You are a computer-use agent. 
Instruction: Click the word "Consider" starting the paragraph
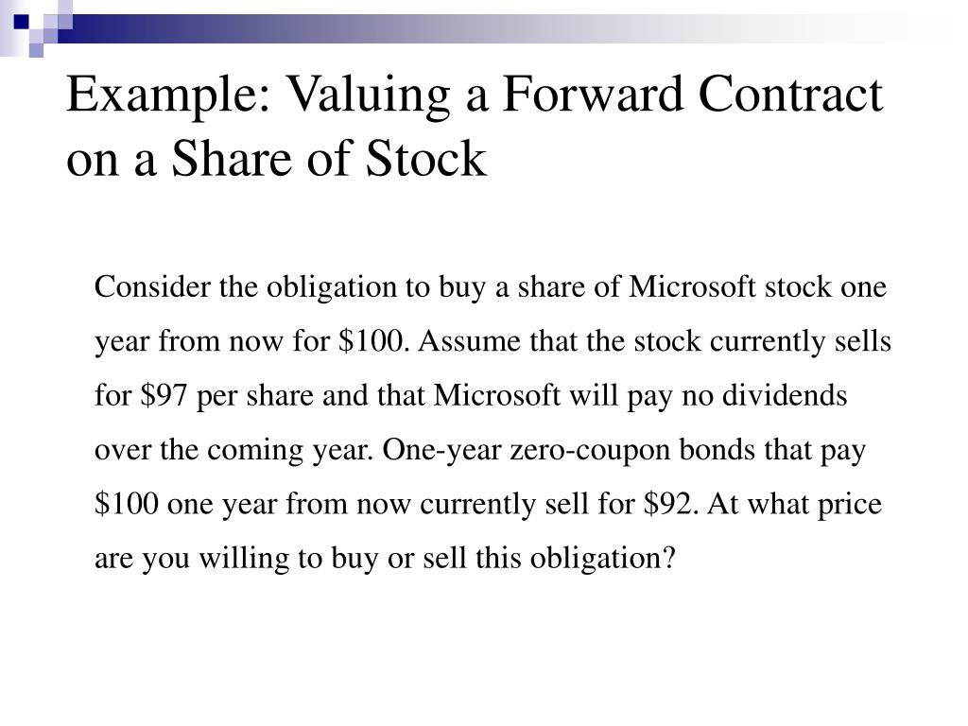tap(153, 286)
